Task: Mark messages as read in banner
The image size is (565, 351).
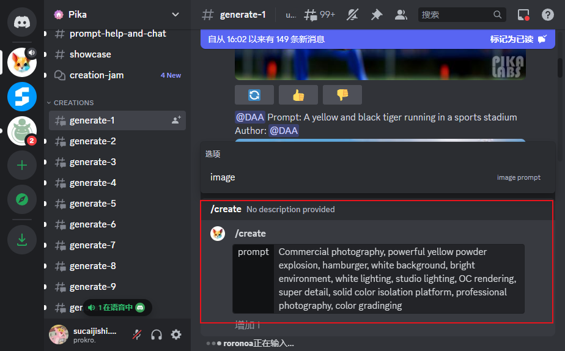Action: click(x=517, y=39)
